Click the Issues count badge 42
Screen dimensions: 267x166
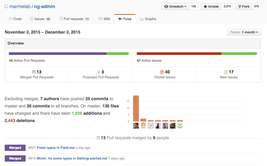(48, 19)
